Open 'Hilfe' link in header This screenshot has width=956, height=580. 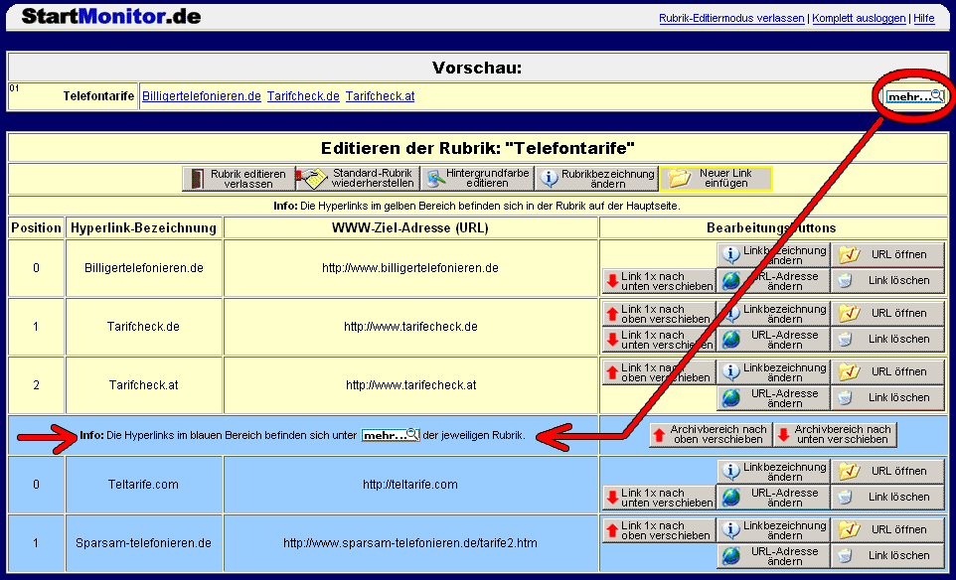pyautogui.click(x=923, y=19)
